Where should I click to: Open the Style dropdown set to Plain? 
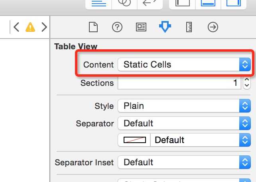pos(184,106)
